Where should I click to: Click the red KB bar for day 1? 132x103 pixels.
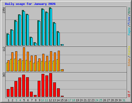pos(8,93)
